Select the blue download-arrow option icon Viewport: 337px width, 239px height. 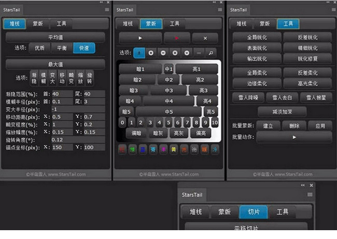click(139, 53)
